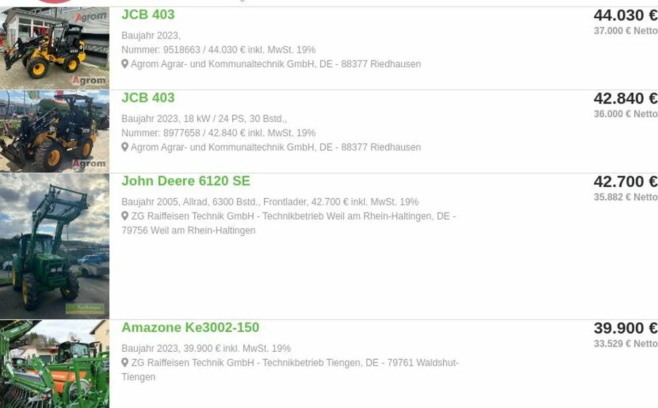Open green John Deere tractor thumbnail
The width and height of the screenshot is (658, 408).
(55, 246)
